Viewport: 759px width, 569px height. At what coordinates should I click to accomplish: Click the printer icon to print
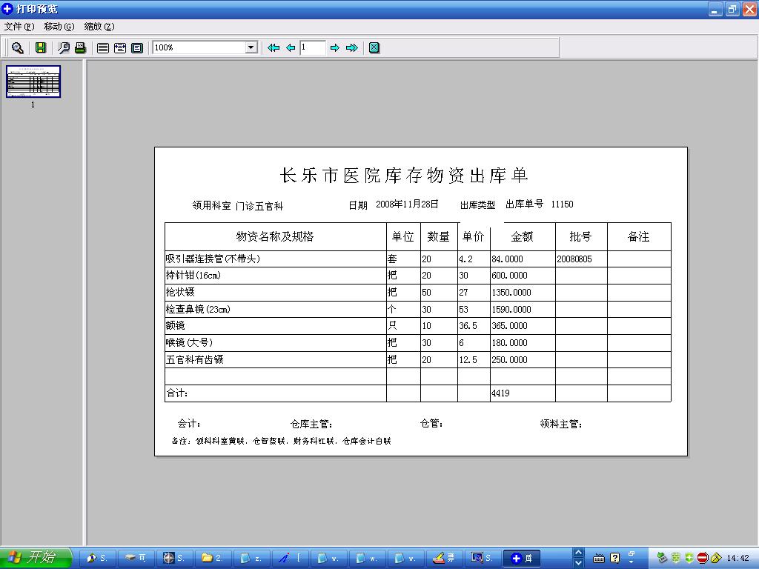tap(80, 48)
